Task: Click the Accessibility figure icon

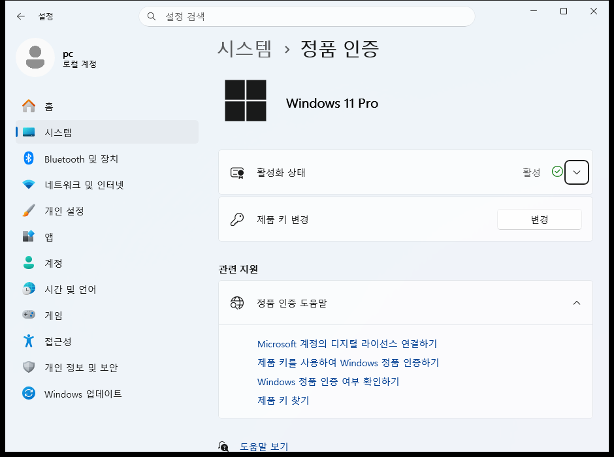Action: pos(29,341)
